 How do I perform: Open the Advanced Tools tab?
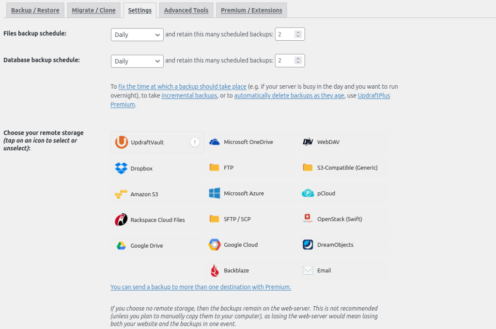[x=186, y=10]
